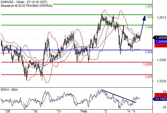Click the 28 date axis label
Image resolution: width=167 pixels, height=113 pixels.
point(8,111)
